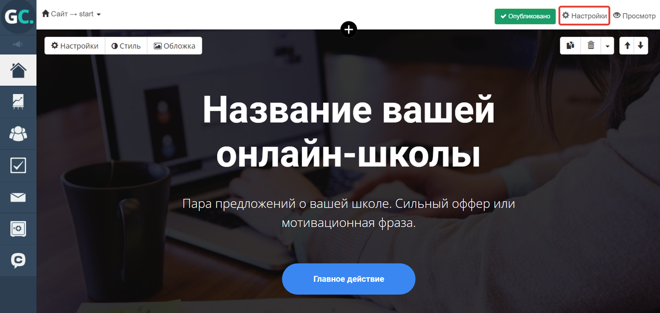Open the mail envelope icon in the sidebar

tap(18, 197)
